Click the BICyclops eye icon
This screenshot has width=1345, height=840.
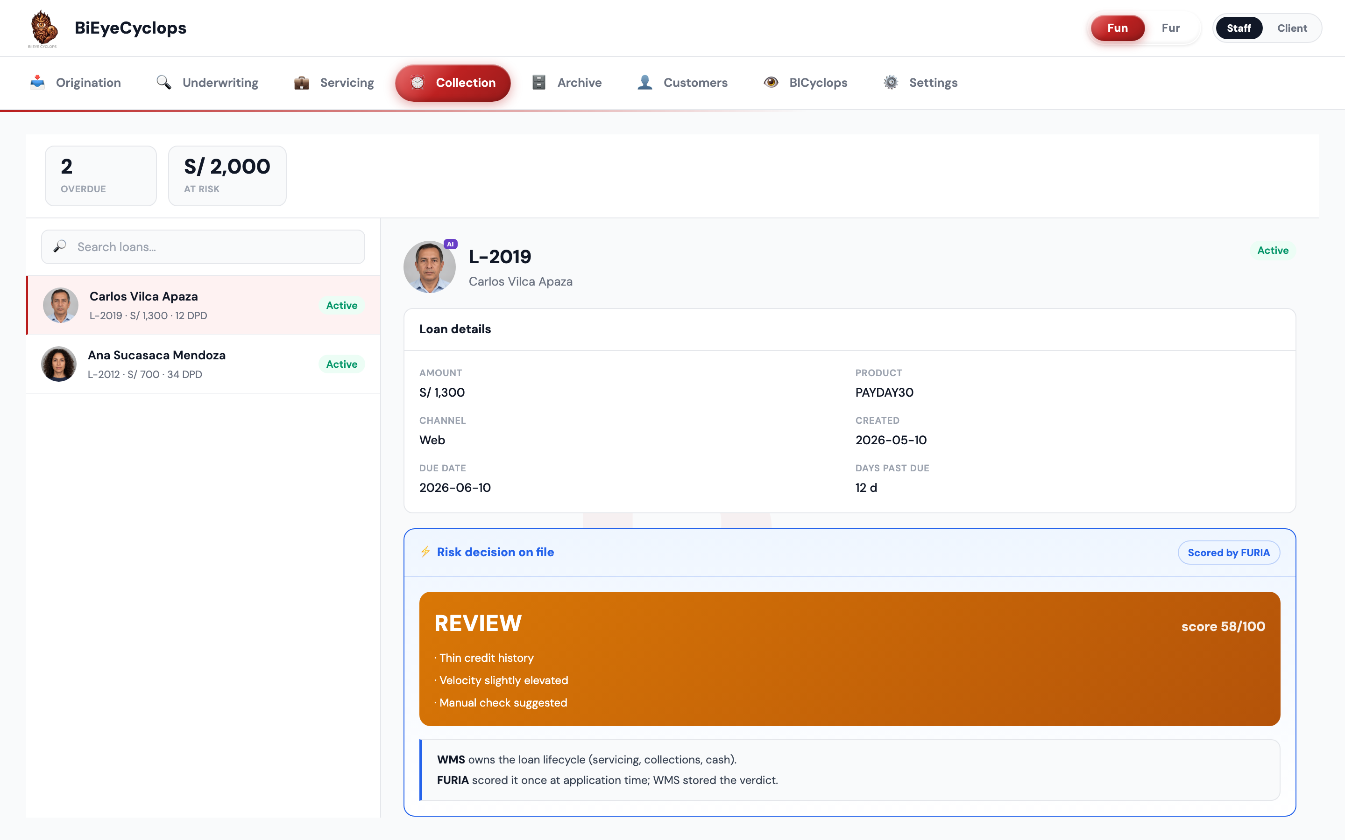(771, 82)
